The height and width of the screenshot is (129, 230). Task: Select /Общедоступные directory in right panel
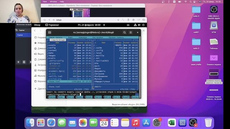tap(116, 81)
